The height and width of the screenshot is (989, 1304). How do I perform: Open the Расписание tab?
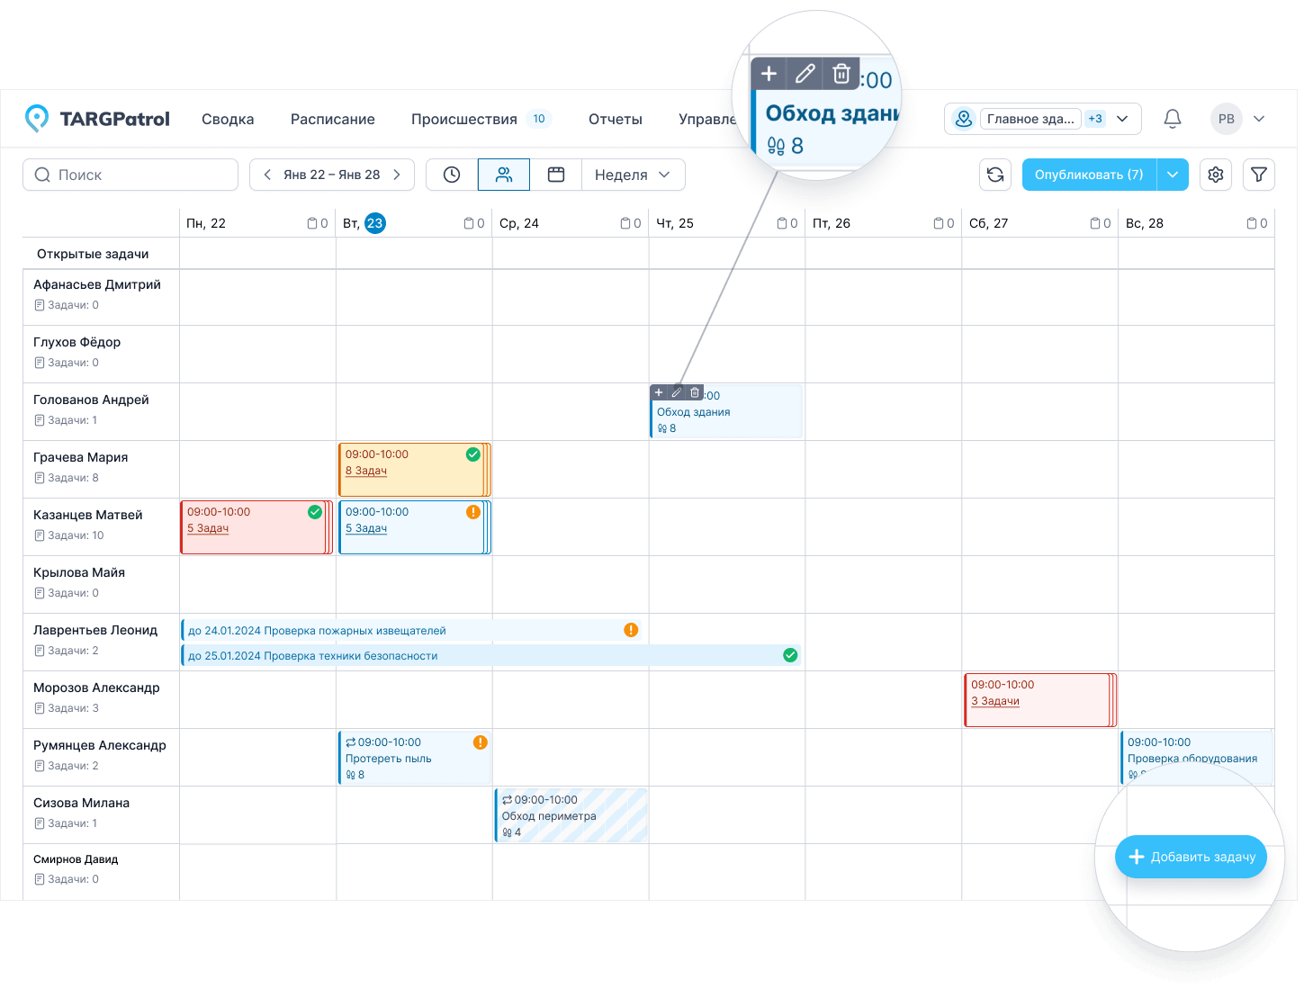(333, 119)
